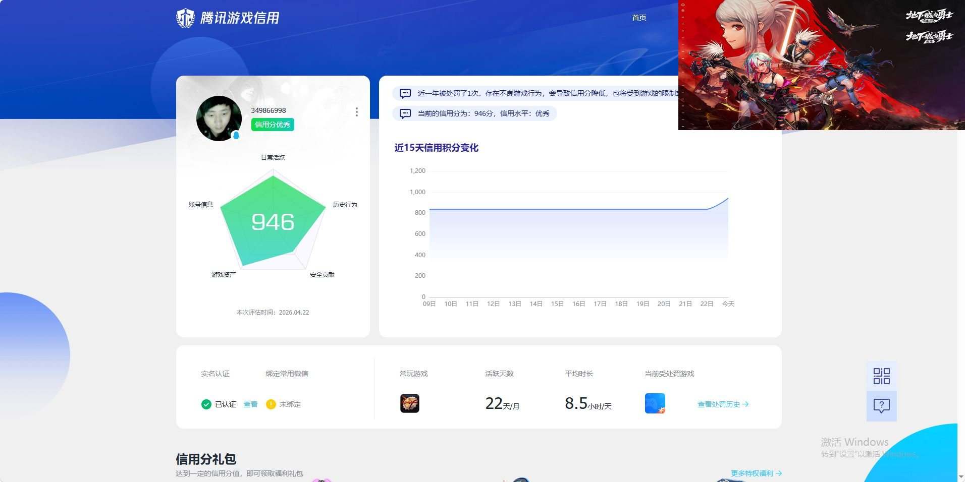The height and width of the screenshot is (482, 965).
Task: Select the 安全贡献 radar label
Action: 322,274
